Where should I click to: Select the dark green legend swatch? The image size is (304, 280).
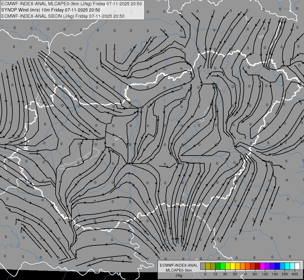(x=218, y=266)
